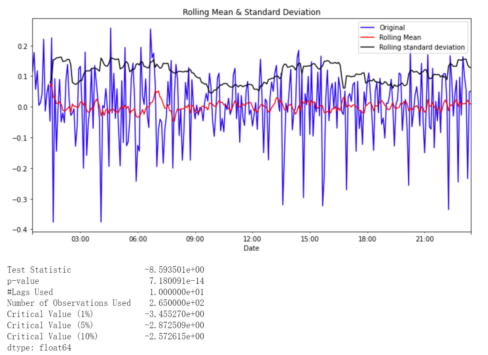Click the 12:00 x-axis tick label
This screenshot has width=488, height=355.
point(252,239)
